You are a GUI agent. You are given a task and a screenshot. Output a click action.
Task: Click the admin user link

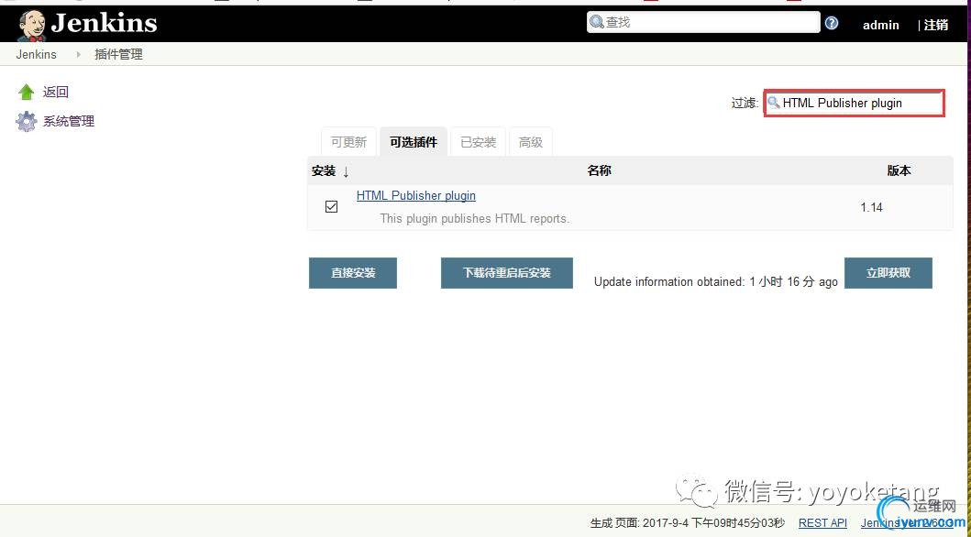pos(880,25)
